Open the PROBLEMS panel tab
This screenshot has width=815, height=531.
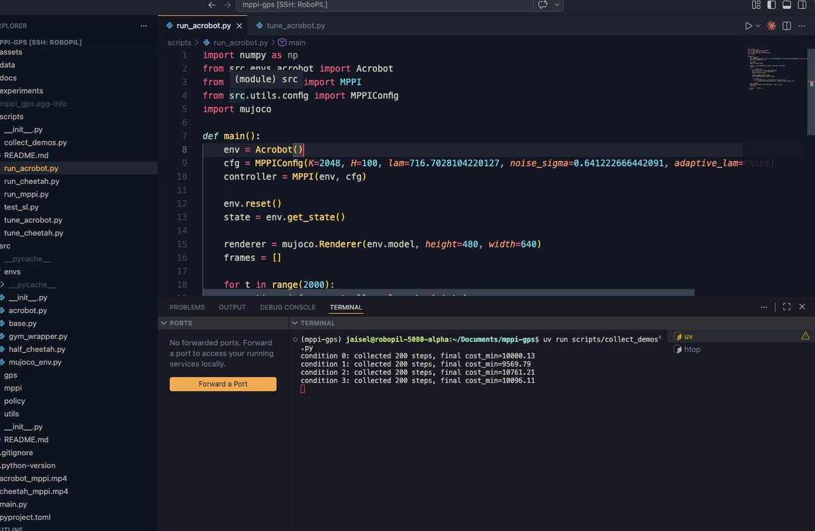[x=187, y=307]
